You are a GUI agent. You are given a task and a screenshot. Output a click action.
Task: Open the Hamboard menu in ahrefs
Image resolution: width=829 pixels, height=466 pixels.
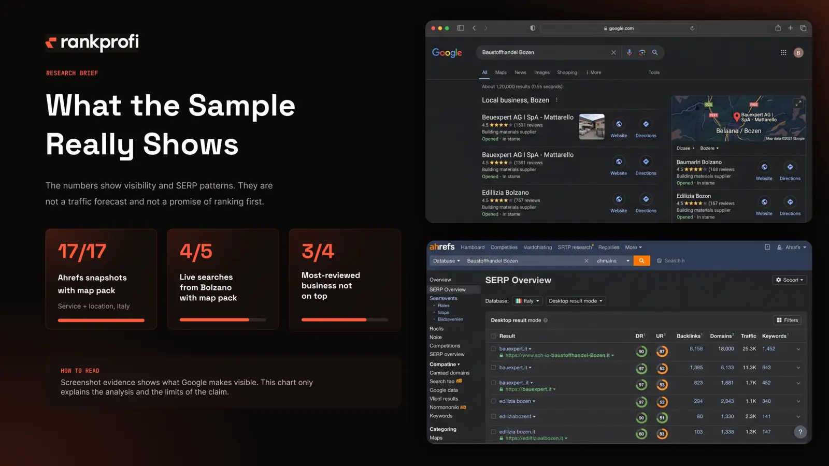[x=473, y=247]
